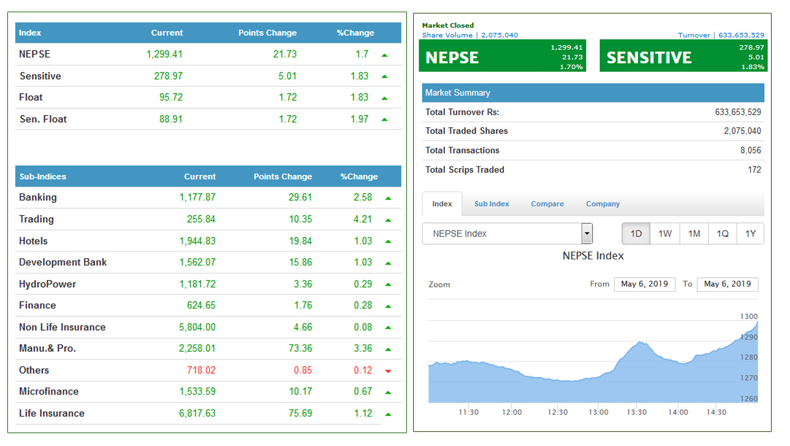Open the Company tab
This screenshot has height=446, width=790.
603,204
